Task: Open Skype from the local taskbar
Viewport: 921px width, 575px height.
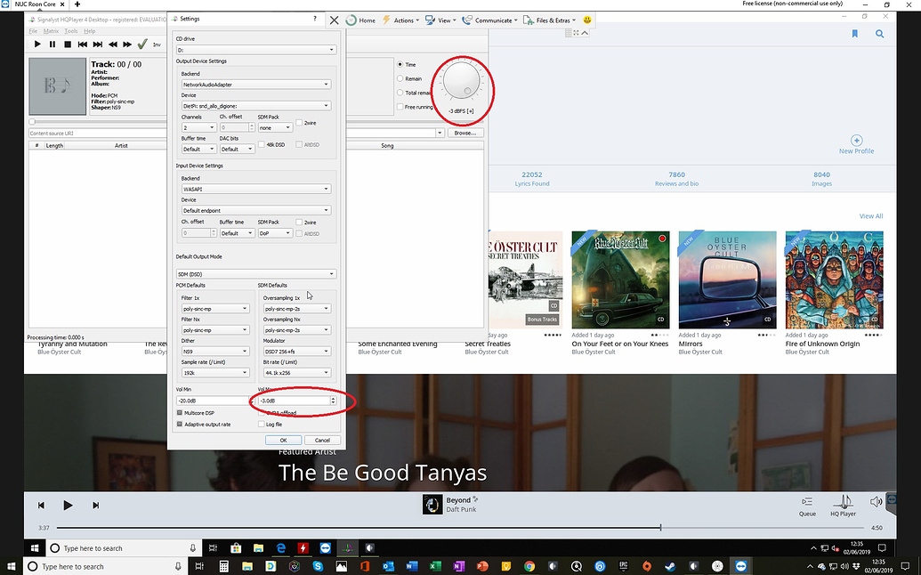Action: click(318, 566)
